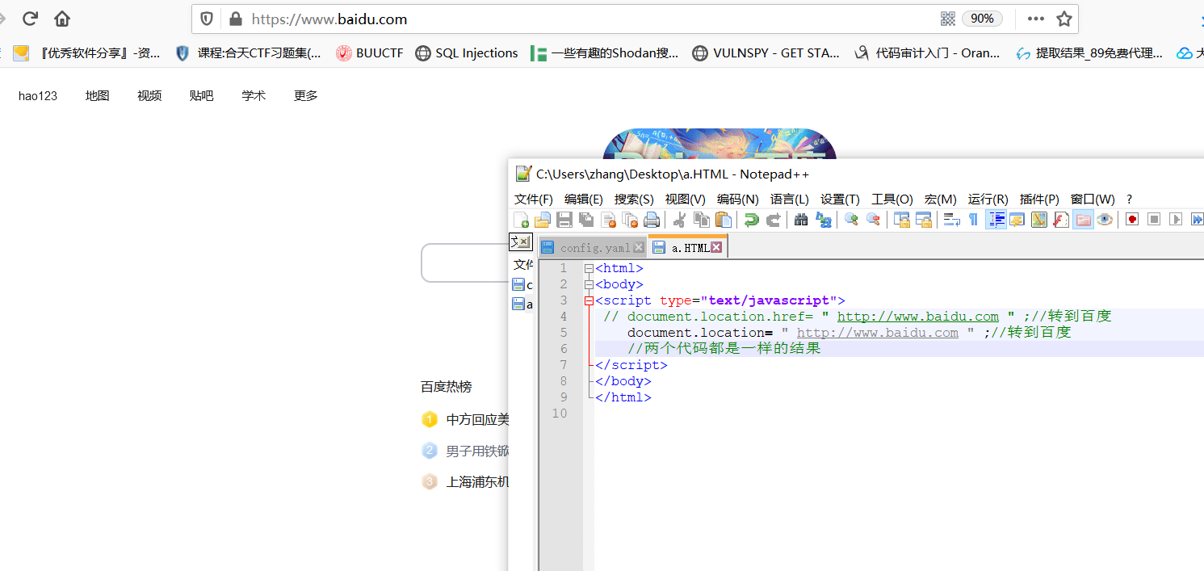Click the Replace toolbar icon
Screen dimensions: 1204x571
point(824,220)
